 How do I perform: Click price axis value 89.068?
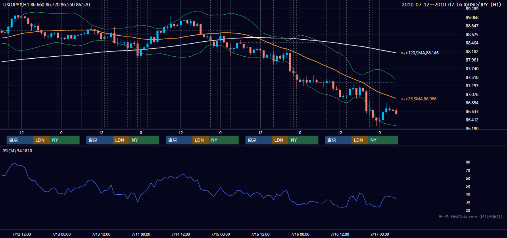tap(472, 17)
